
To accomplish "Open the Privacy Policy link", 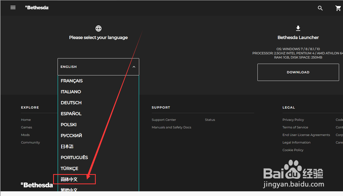I will tap(293, 120).
